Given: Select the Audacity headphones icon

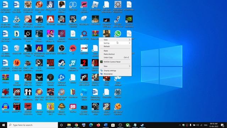Looking at the screenshot, I should [6, 106].
